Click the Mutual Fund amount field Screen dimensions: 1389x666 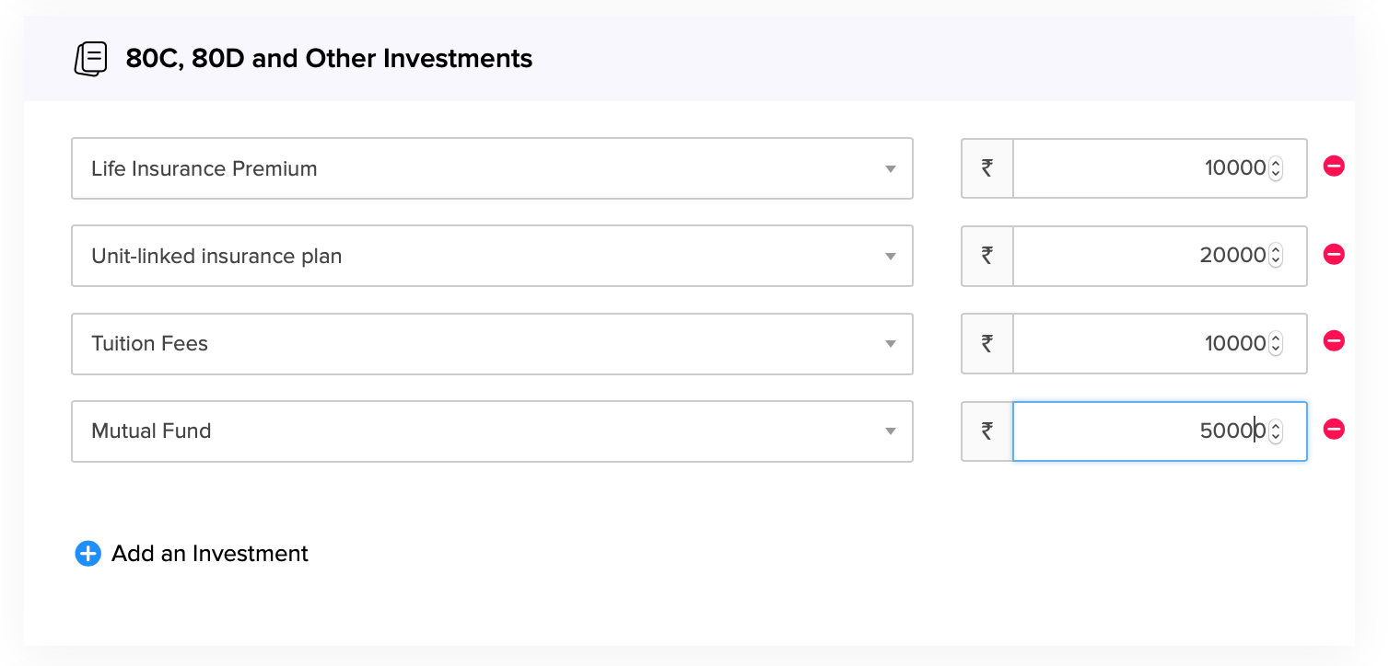(x=1138, y=431)
